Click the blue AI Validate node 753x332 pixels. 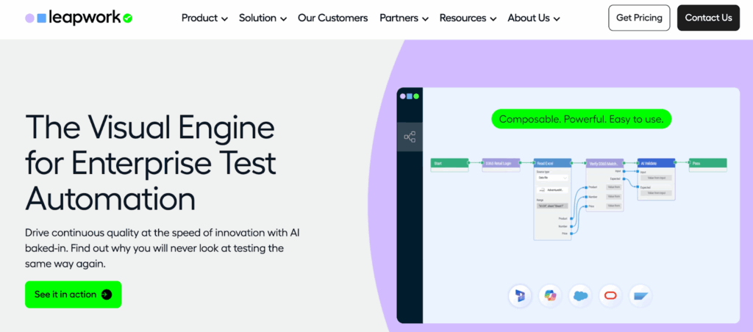656,163
